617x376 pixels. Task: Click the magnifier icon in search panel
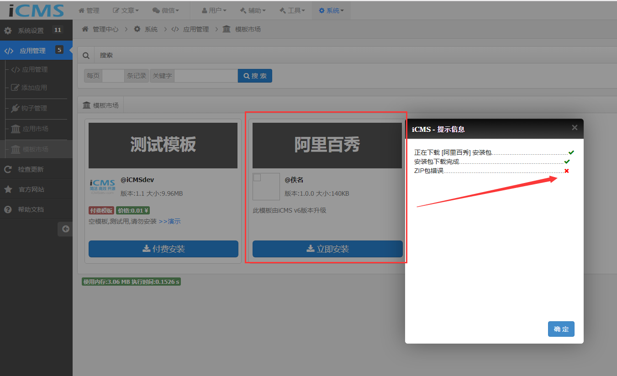click(86, 55)
